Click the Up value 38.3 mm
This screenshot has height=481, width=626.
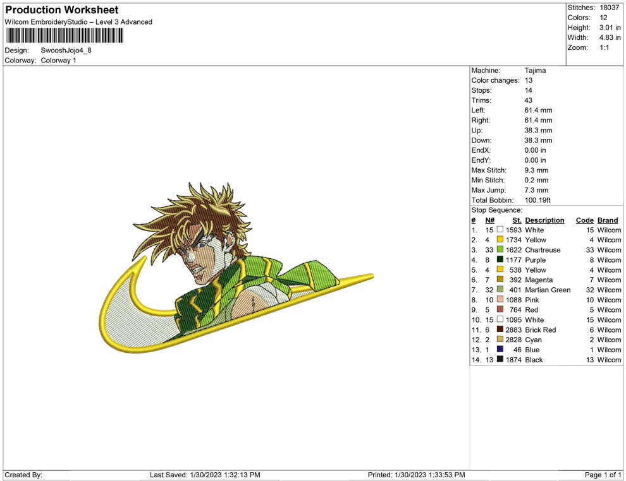tap(538, 130)
